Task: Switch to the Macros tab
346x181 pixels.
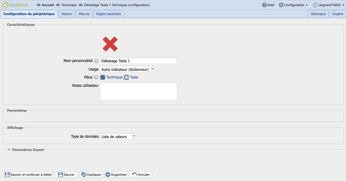Action: coord(84,14)
